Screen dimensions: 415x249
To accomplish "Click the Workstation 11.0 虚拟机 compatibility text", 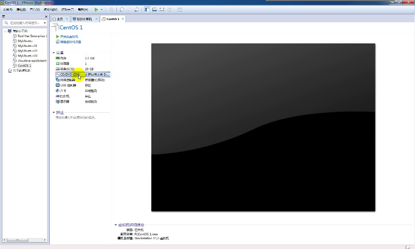I will click(x=152, y=238).
